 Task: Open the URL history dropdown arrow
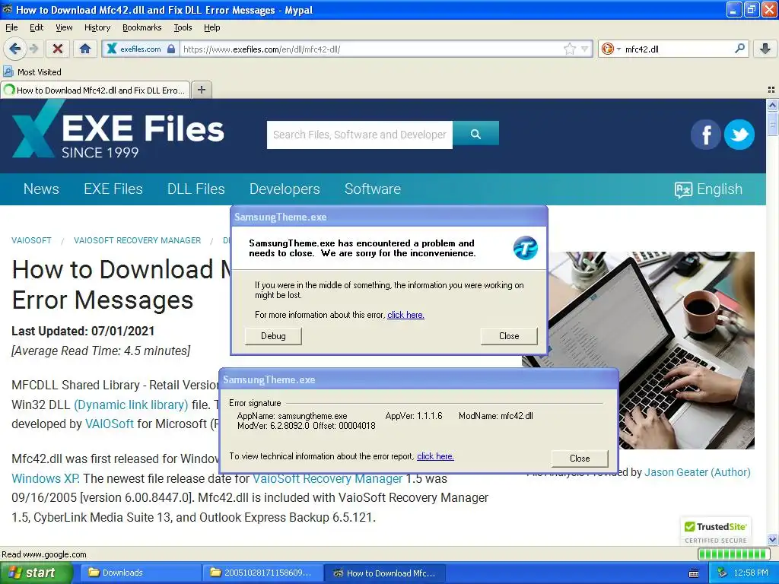pyautogui.click(x=585, y=49)
